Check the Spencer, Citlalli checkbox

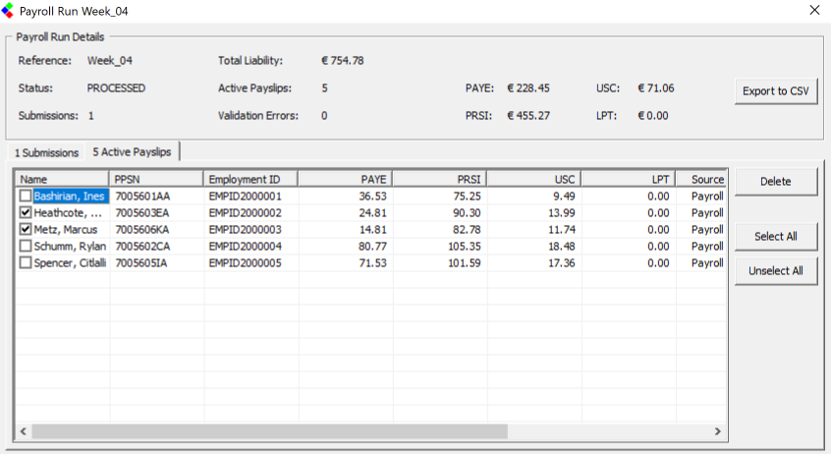click(x=27, y=263)
